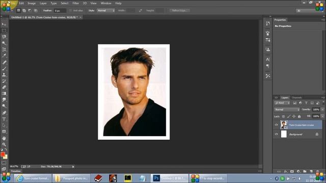Open the status bar document info arrow
Screen dimensions: 326x183
[73, 167]
